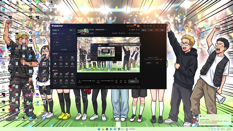
Task: Open the gear 设置 icon in bottom bar
Action: click(125, 81)
